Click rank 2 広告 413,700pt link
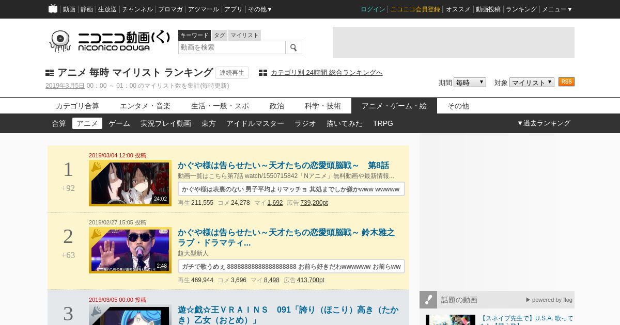Image resolution: width=620 pixels, height=325 pixels. point(311,280)
